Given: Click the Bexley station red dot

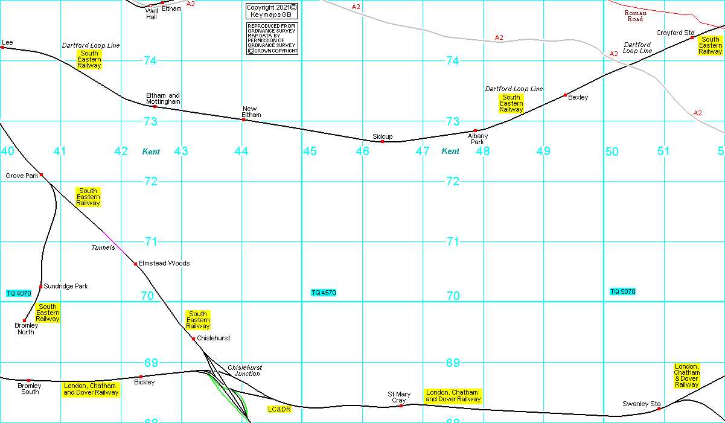Looking at the screenshot, I should (565, 95).
